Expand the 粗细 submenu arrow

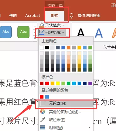[89, 128]
